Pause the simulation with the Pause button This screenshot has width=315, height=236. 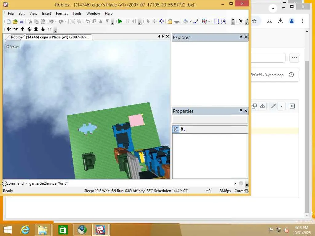[x=127, y=21]
